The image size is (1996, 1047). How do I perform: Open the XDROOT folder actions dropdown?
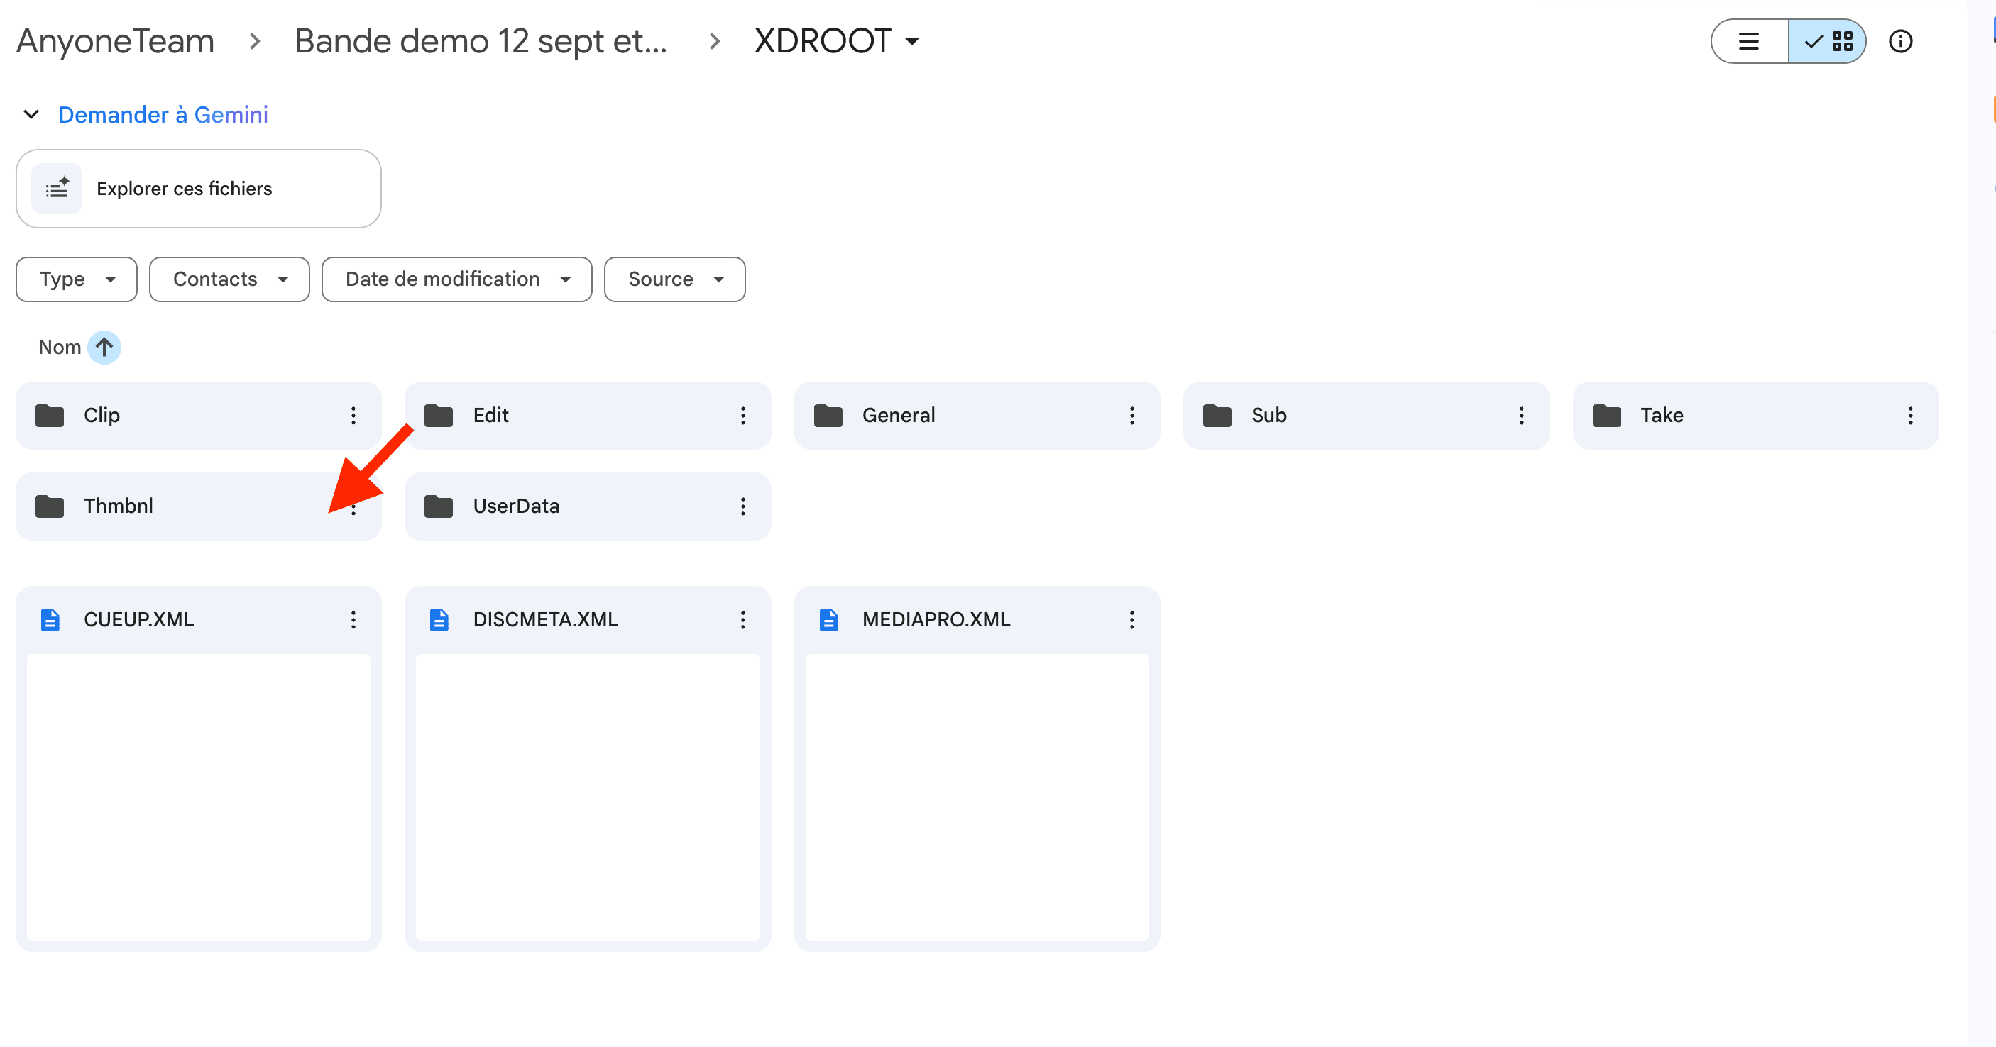911,41
